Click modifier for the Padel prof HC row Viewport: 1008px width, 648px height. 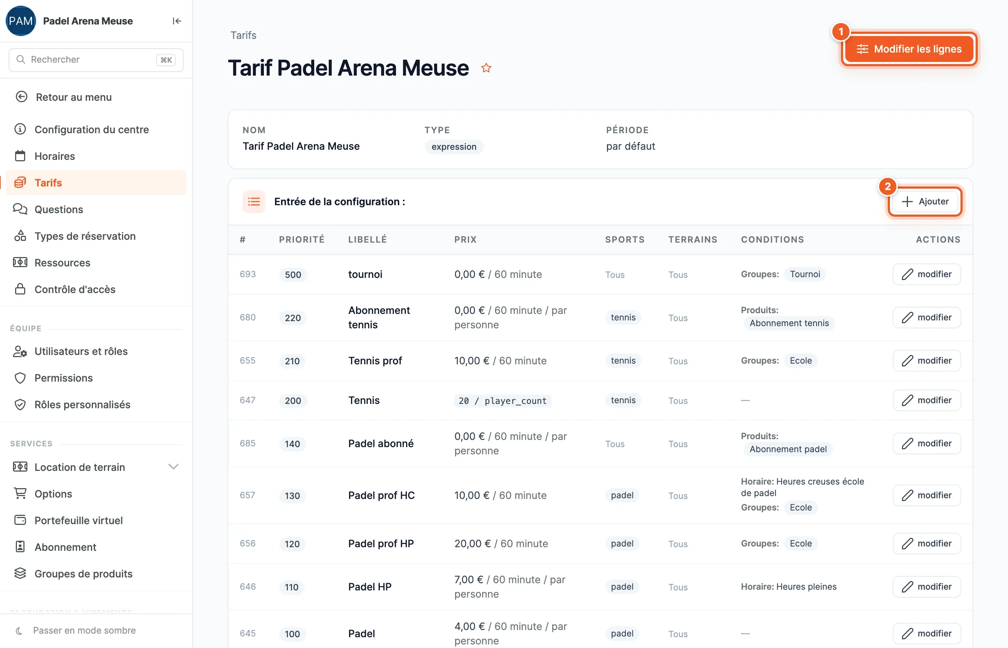(x=927, y=495)
